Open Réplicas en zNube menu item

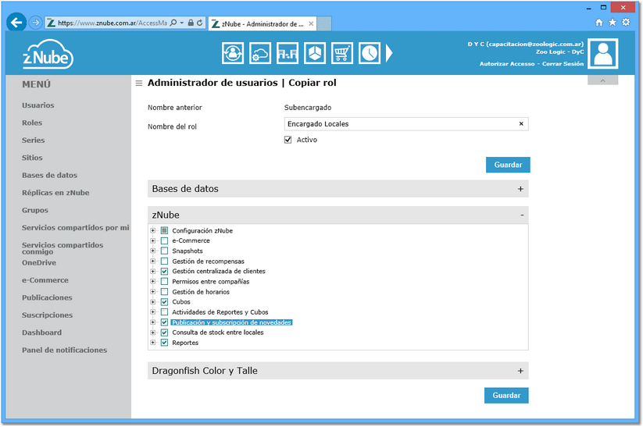pos(55,193)
